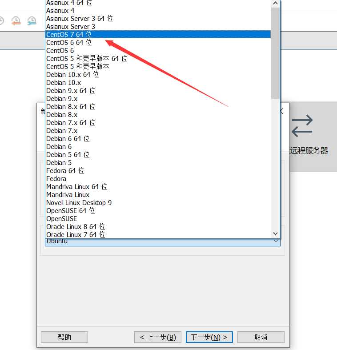Click the manage snapshots toolbar icon
Image resolution: width=337 pixels, height=350 pixels.
32,21
